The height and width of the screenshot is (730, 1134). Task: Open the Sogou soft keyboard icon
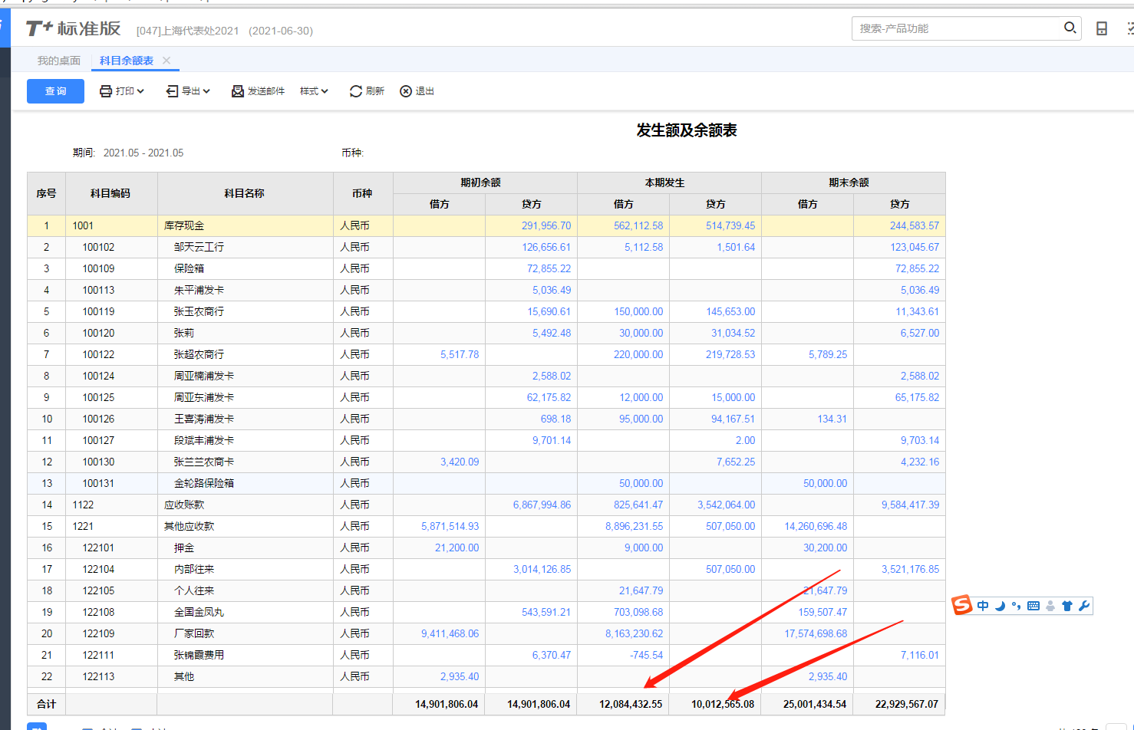[1033, 606]
